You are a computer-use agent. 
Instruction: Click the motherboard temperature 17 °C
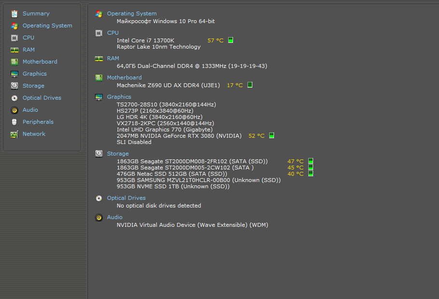234,85
